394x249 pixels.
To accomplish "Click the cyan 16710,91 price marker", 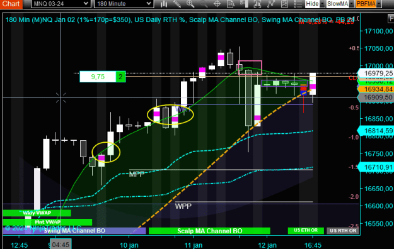I will pos(376,167).
